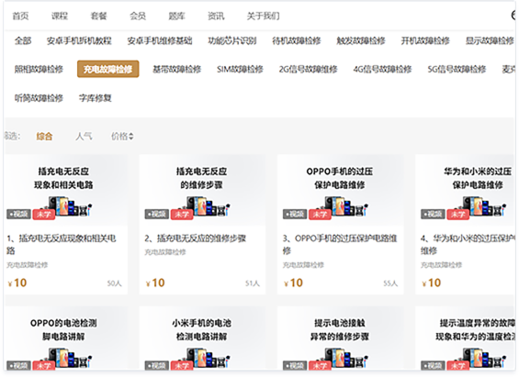
Task: Go to 套餐 in top navigation
Action: point(98,16)
